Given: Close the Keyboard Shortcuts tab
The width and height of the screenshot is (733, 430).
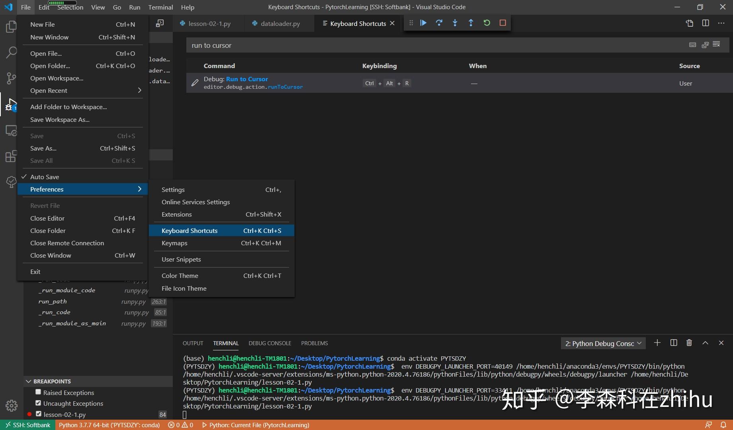Looking at the screenshot, I should [393, 23].
